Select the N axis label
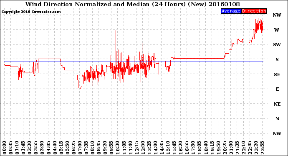 pyautogui.click(x=277, y=119)
